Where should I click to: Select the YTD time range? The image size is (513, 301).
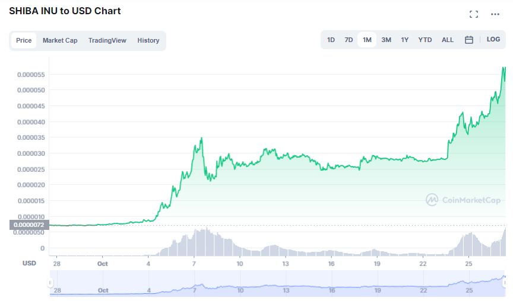425,40
